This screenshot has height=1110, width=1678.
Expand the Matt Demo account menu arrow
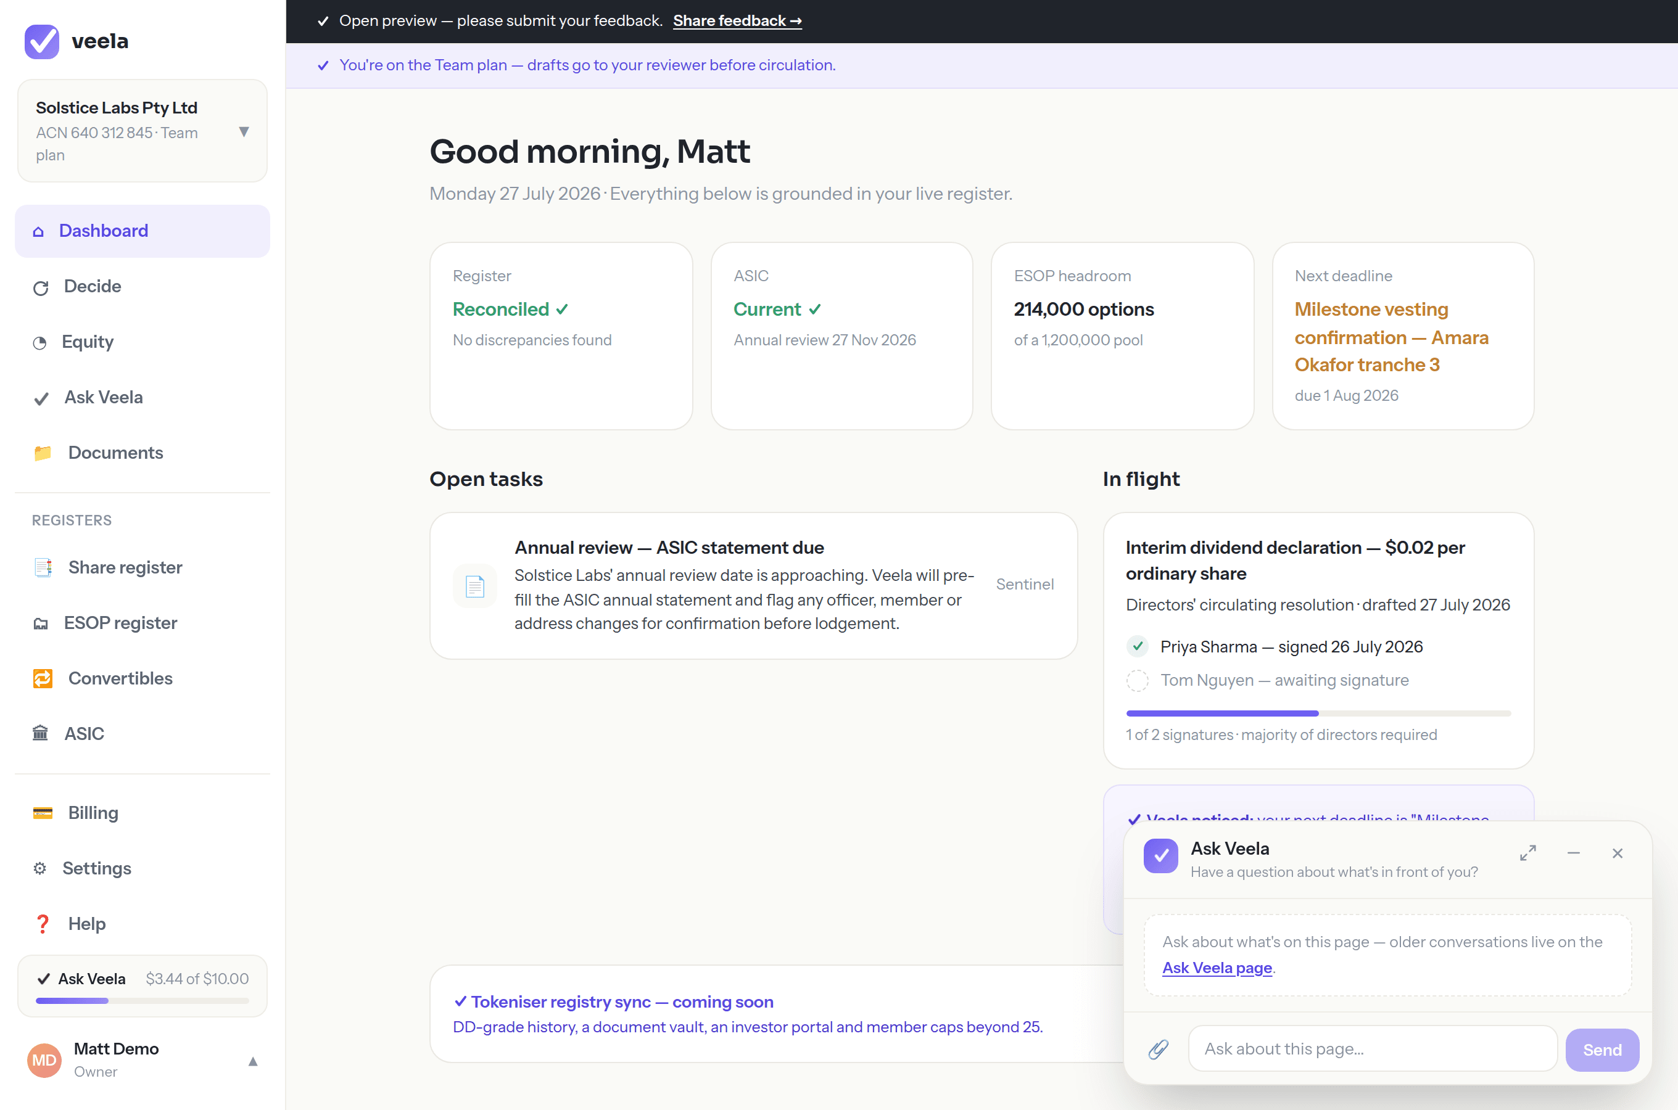tap(253, 1061)
